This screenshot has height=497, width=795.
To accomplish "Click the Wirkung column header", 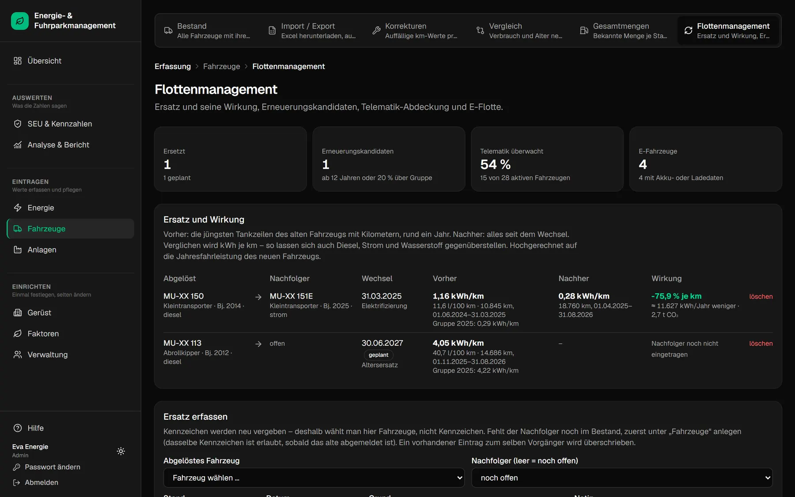I will (666, 278).
